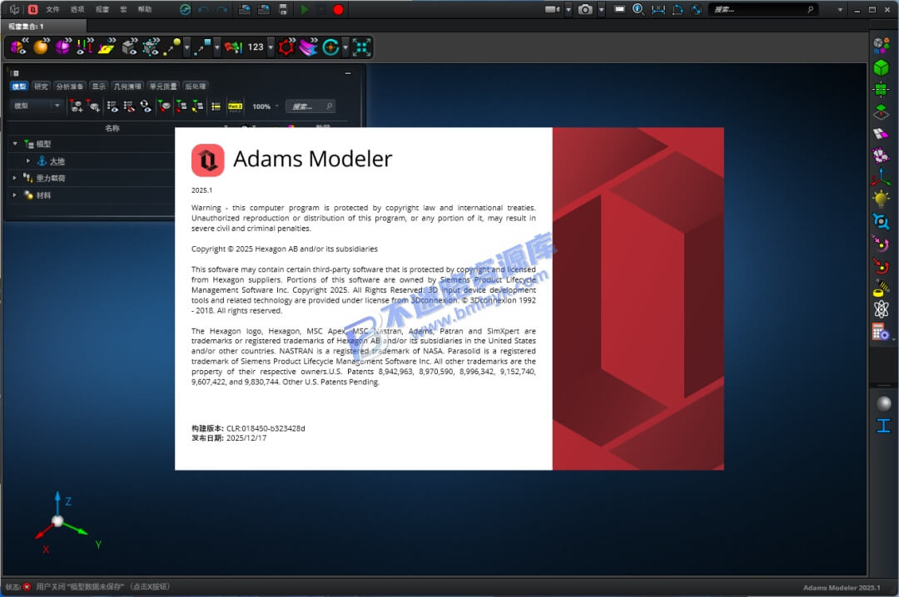
Task: Click the gray sphere icon in right sidebar
Action: tap(883, 403)
